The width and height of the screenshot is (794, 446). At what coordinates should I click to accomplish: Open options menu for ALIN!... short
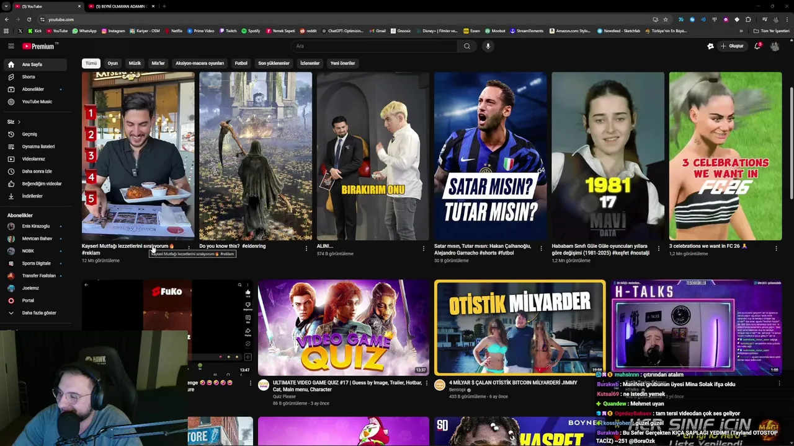[x=424, y=248]
